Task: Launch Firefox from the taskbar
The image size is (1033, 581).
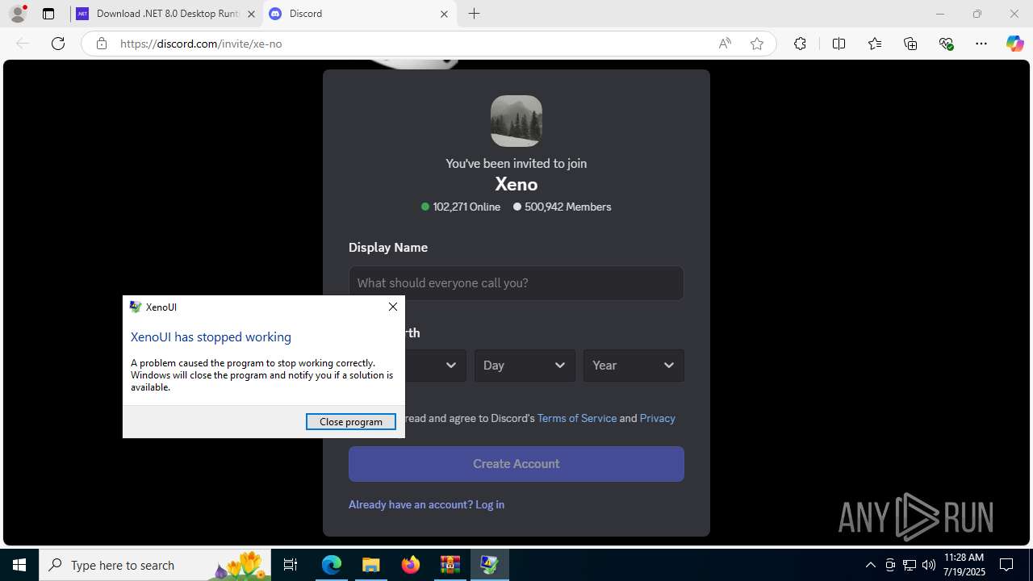Action: pos(411,565)
